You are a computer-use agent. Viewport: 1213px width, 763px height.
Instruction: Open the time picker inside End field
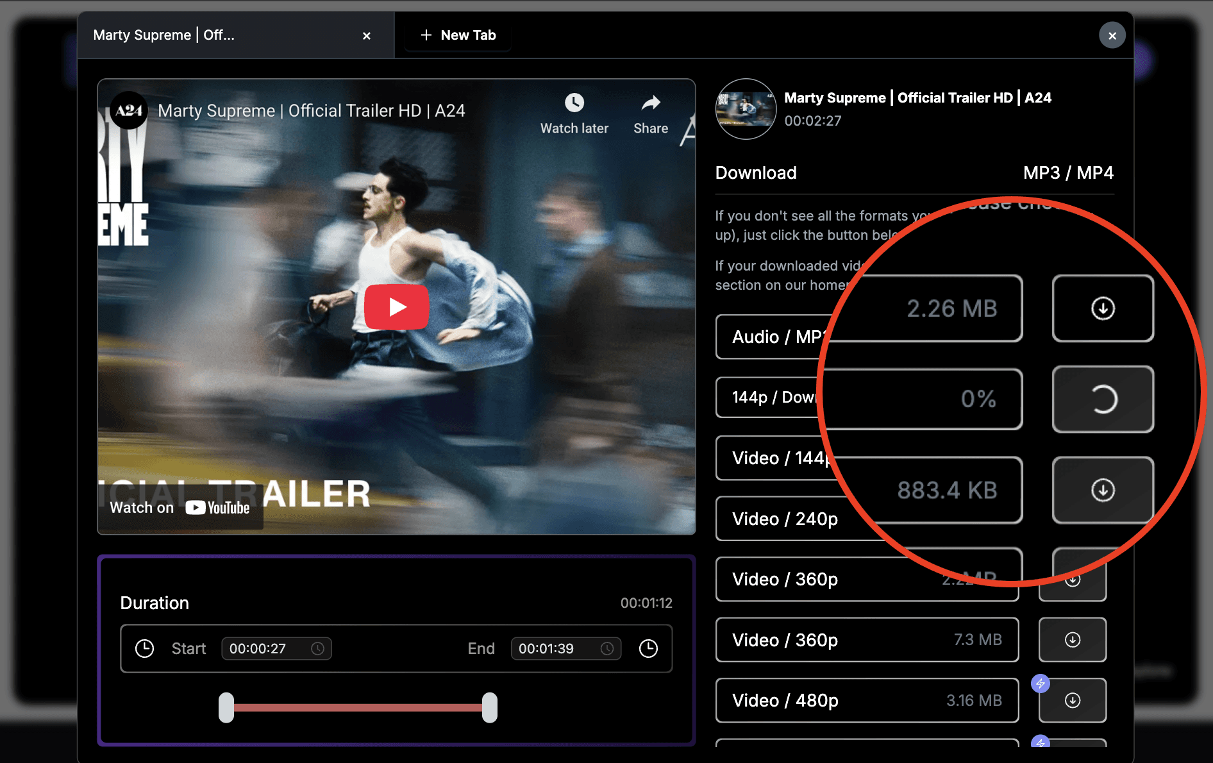click(x=607, y=648)
